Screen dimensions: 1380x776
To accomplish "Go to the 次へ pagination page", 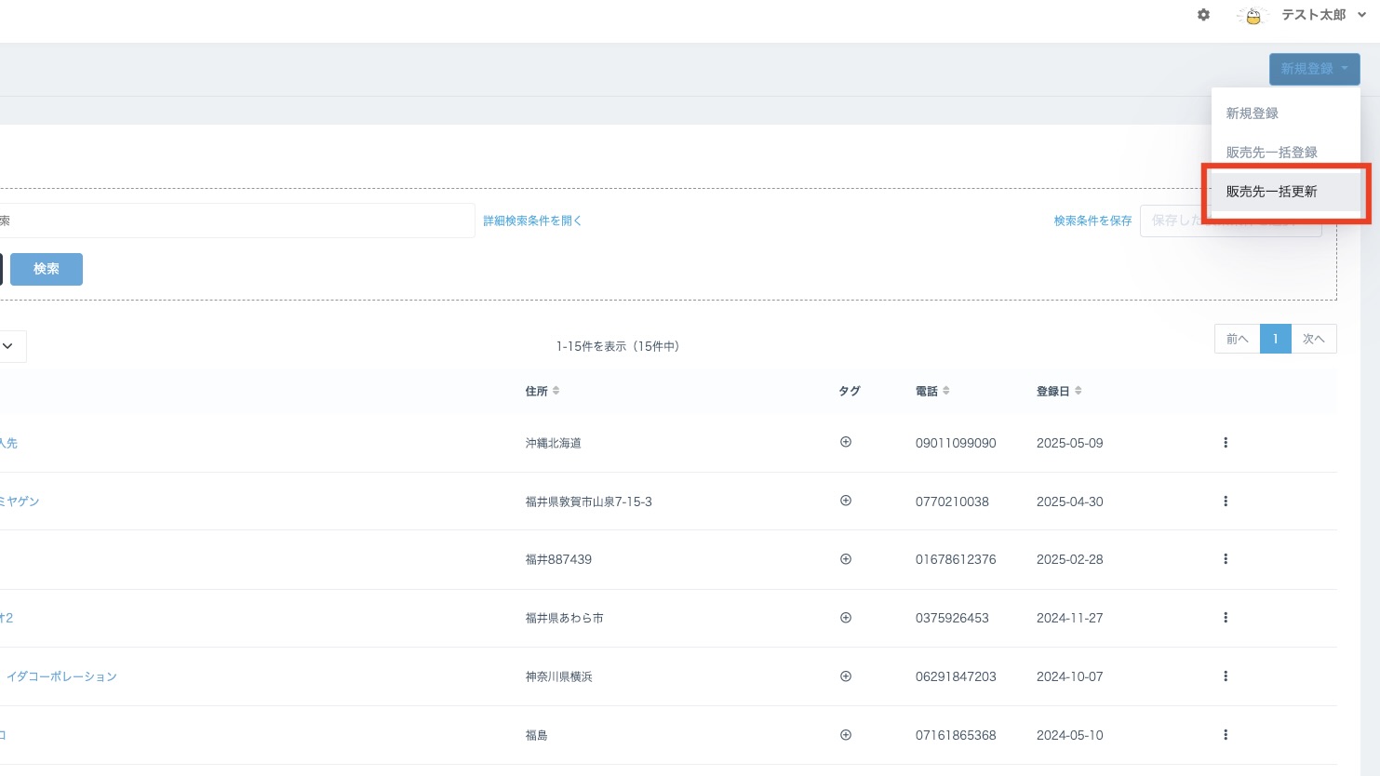I will coord(1313,340).
